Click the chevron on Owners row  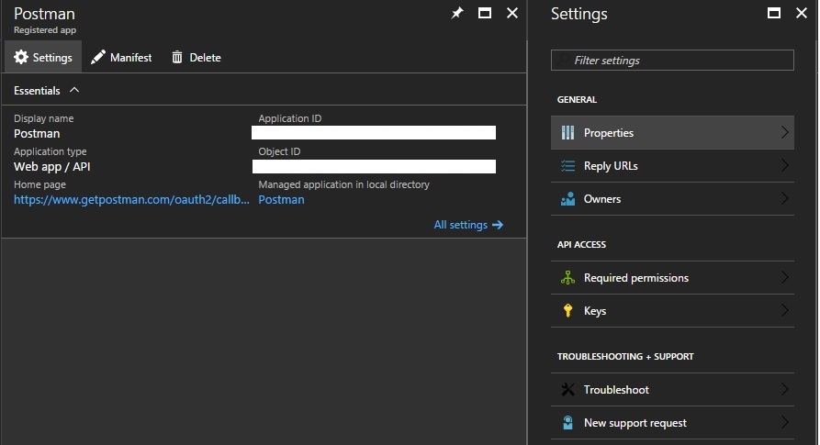click(x=784, y=198)
